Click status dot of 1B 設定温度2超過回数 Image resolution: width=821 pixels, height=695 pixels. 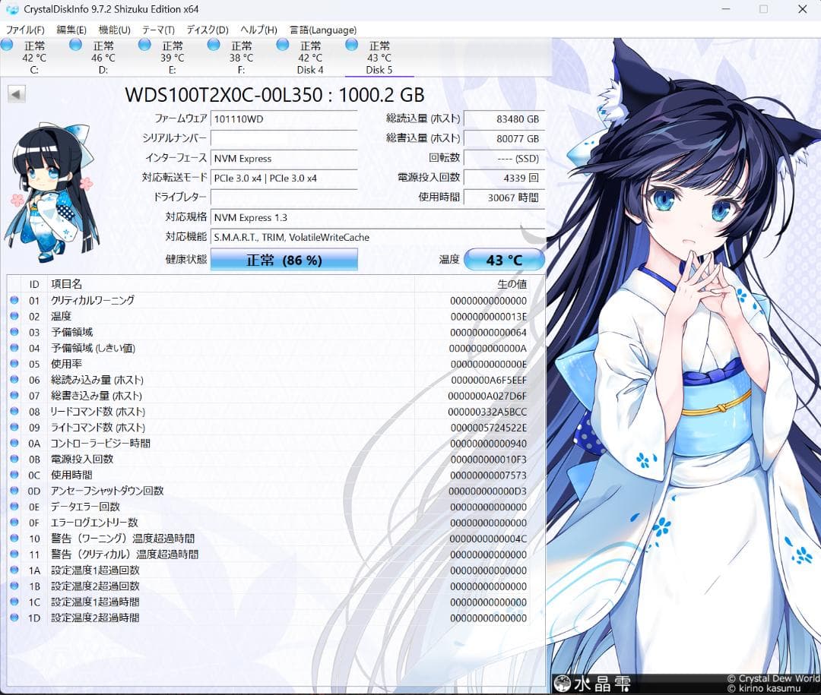[x=14, y=586]
